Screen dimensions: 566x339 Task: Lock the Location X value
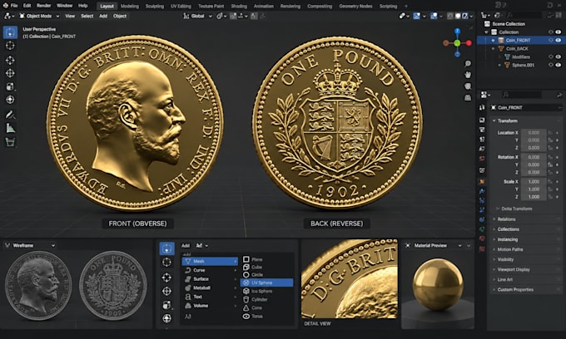550,133
